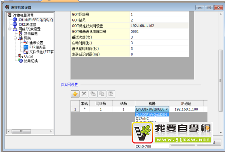This screenshot has width=225, height=152.
Task: Choose Q17nNC from the dropdown list
Action: click(x=142, y=119)
